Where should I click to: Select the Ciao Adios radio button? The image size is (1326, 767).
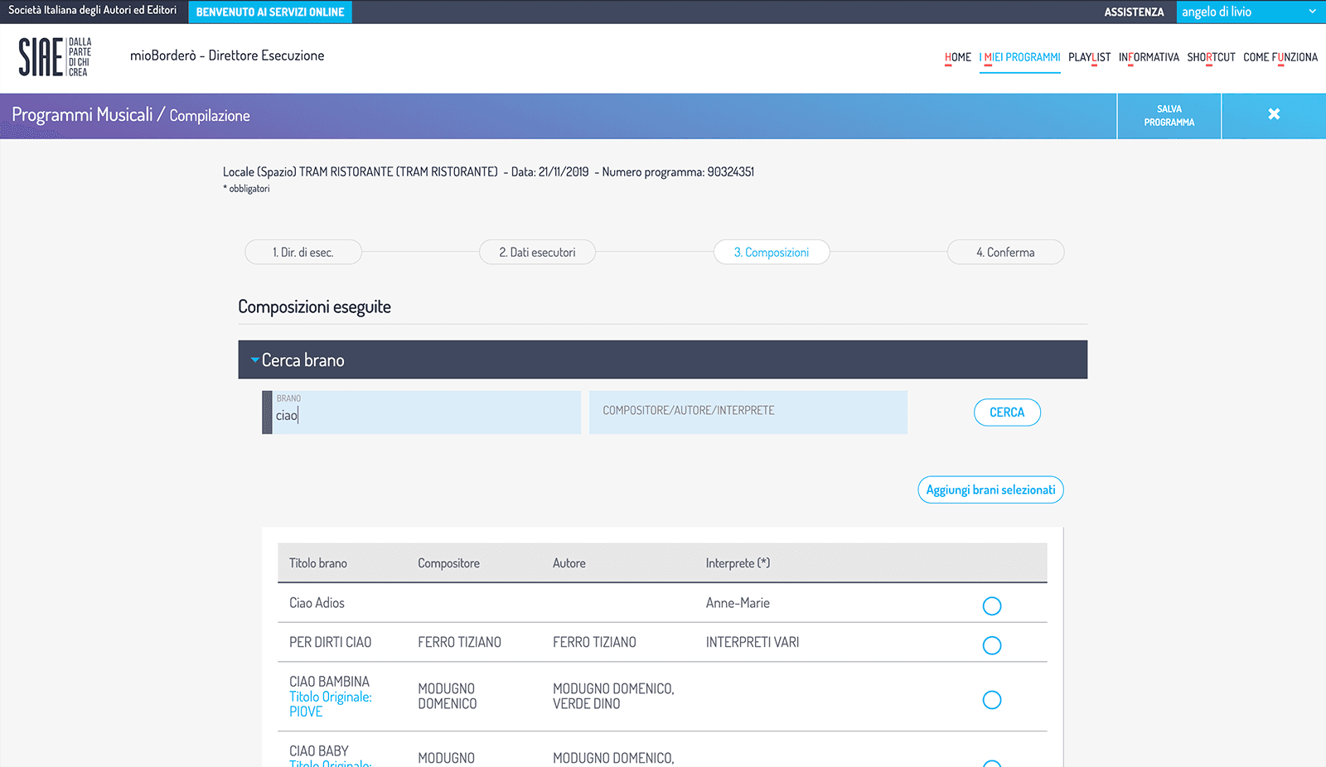pos(992,605)
